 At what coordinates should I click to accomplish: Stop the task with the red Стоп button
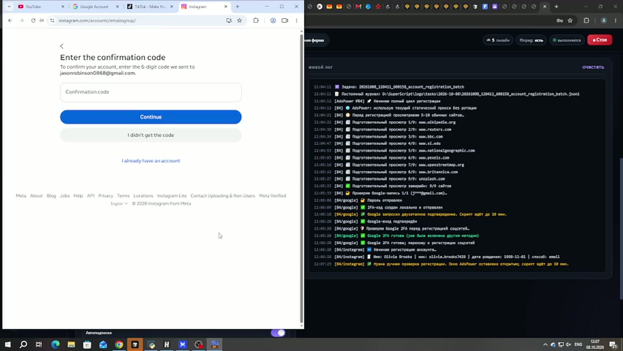pyautogui.click(x=600, y=40)
